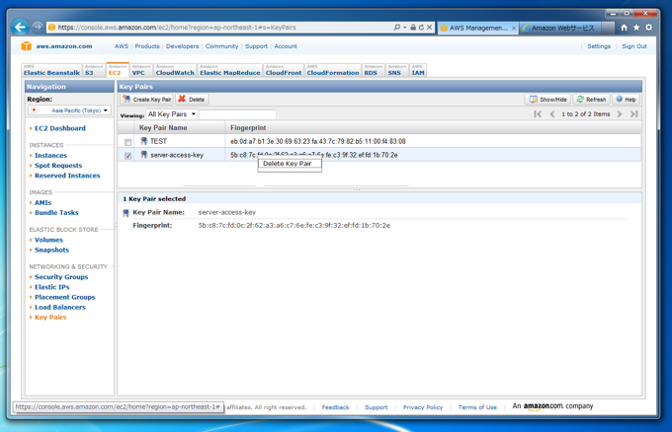
Task: Click into the key pair filter text box
Action: (x=238, y=114)
